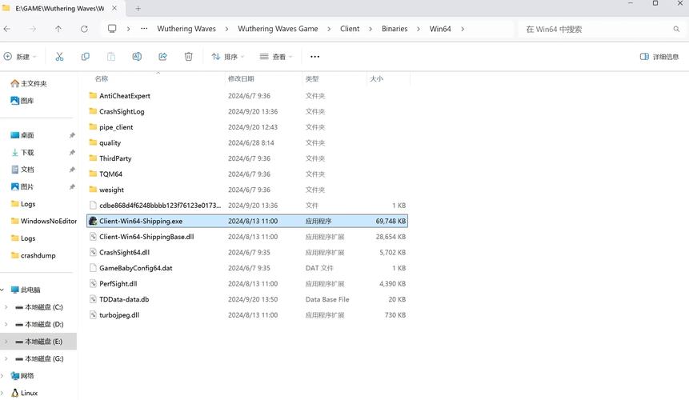
Task: Click the Share icon in toolbar
Action: point(162,57)
